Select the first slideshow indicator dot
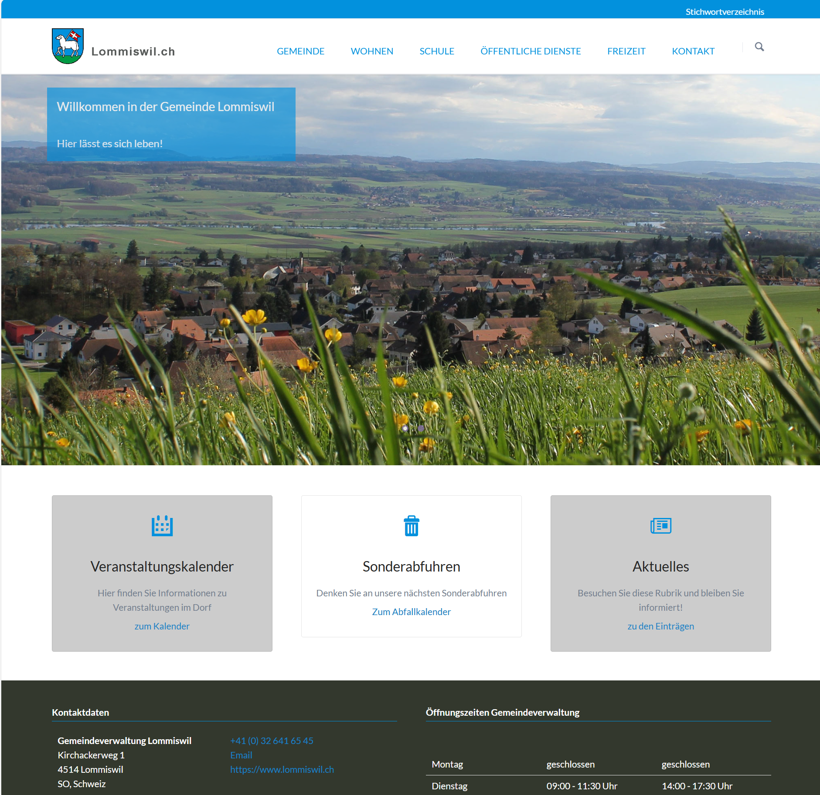This screenshot has width=820, height=795. tap(405, 428)
